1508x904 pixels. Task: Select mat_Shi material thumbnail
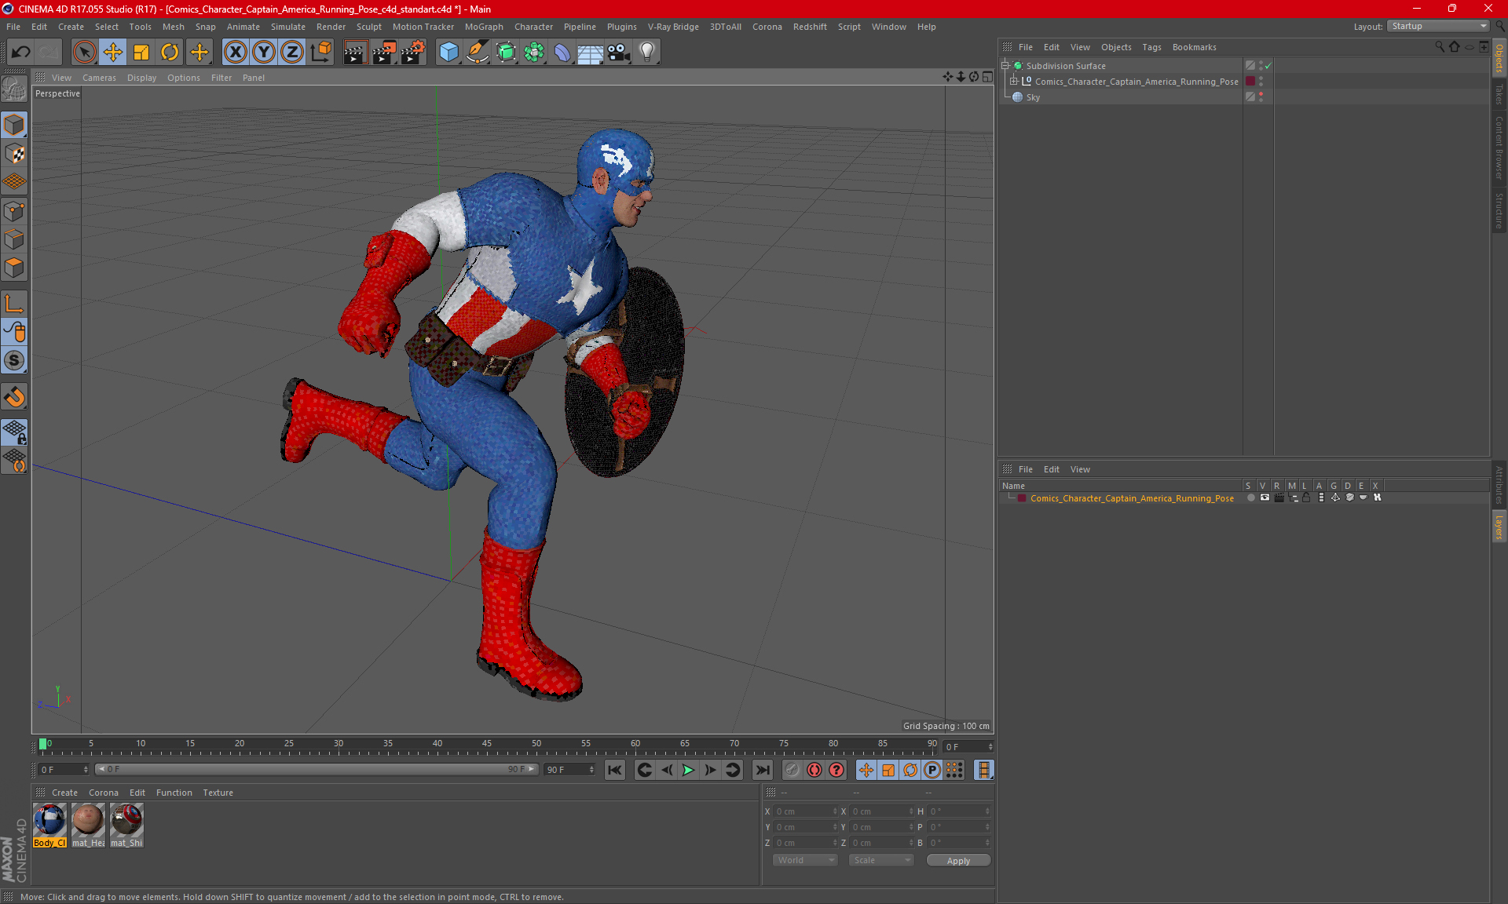click(x=126, y=825)
